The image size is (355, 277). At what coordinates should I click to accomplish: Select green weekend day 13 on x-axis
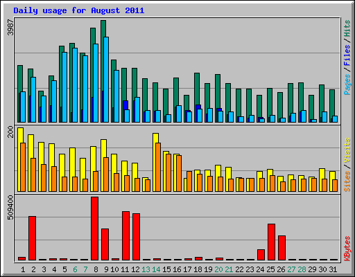coord(146,269)
